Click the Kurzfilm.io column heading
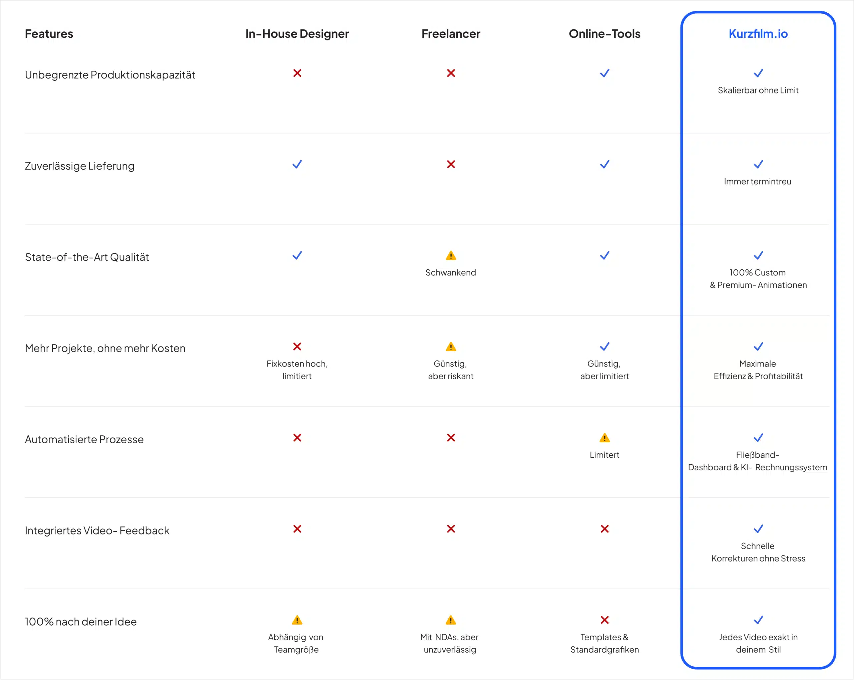The image size is (854, 680). [x=758, y=34]
